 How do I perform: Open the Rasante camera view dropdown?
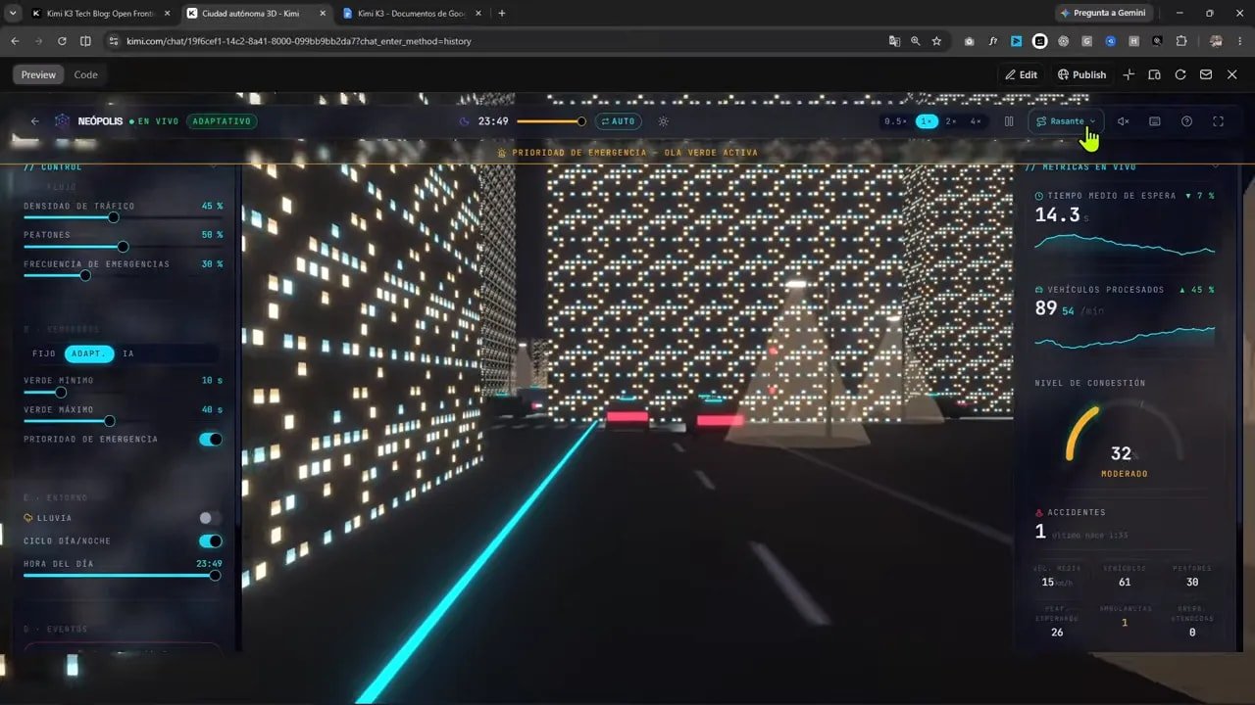coord(1067,121)
